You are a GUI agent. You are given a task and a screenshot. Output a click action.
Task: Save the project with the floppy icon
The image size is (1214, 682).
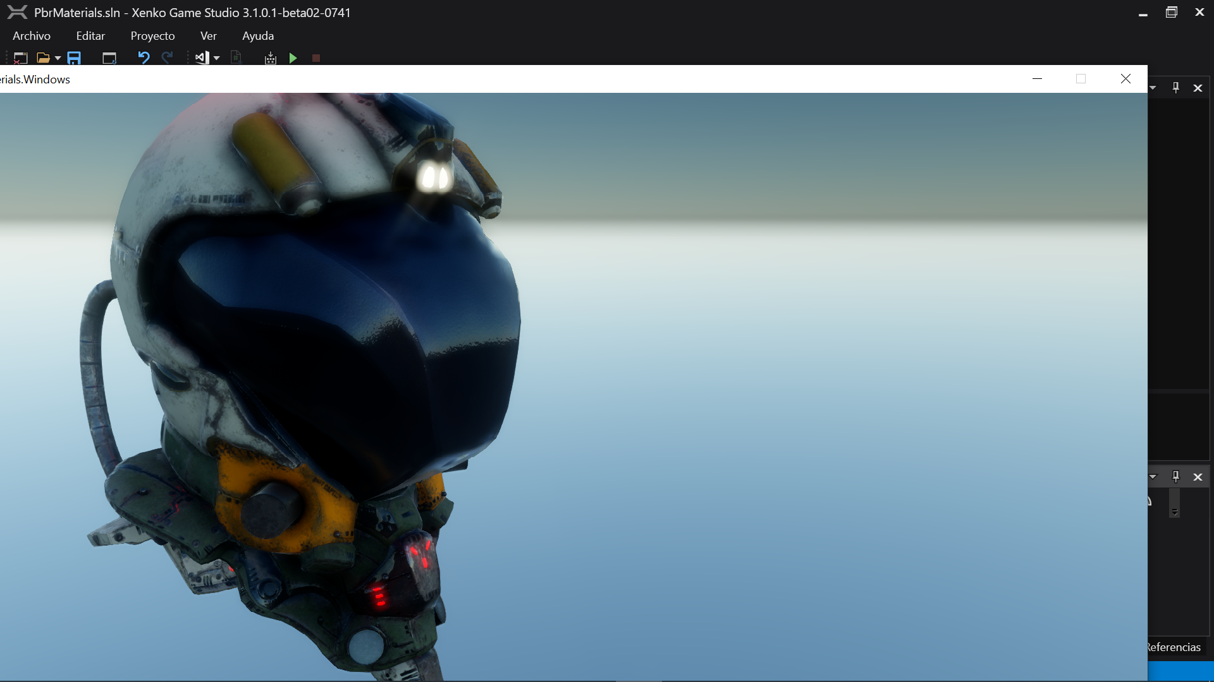[74, 58]
